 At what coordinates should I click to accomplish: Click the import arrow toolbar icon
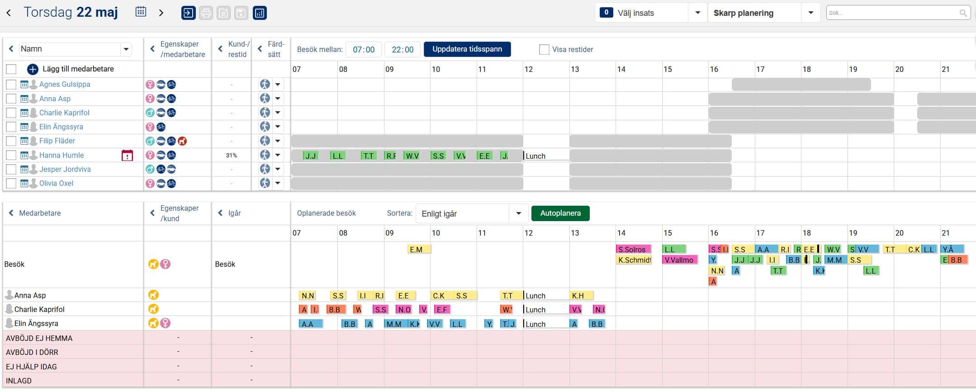click(x=188, y=13)
